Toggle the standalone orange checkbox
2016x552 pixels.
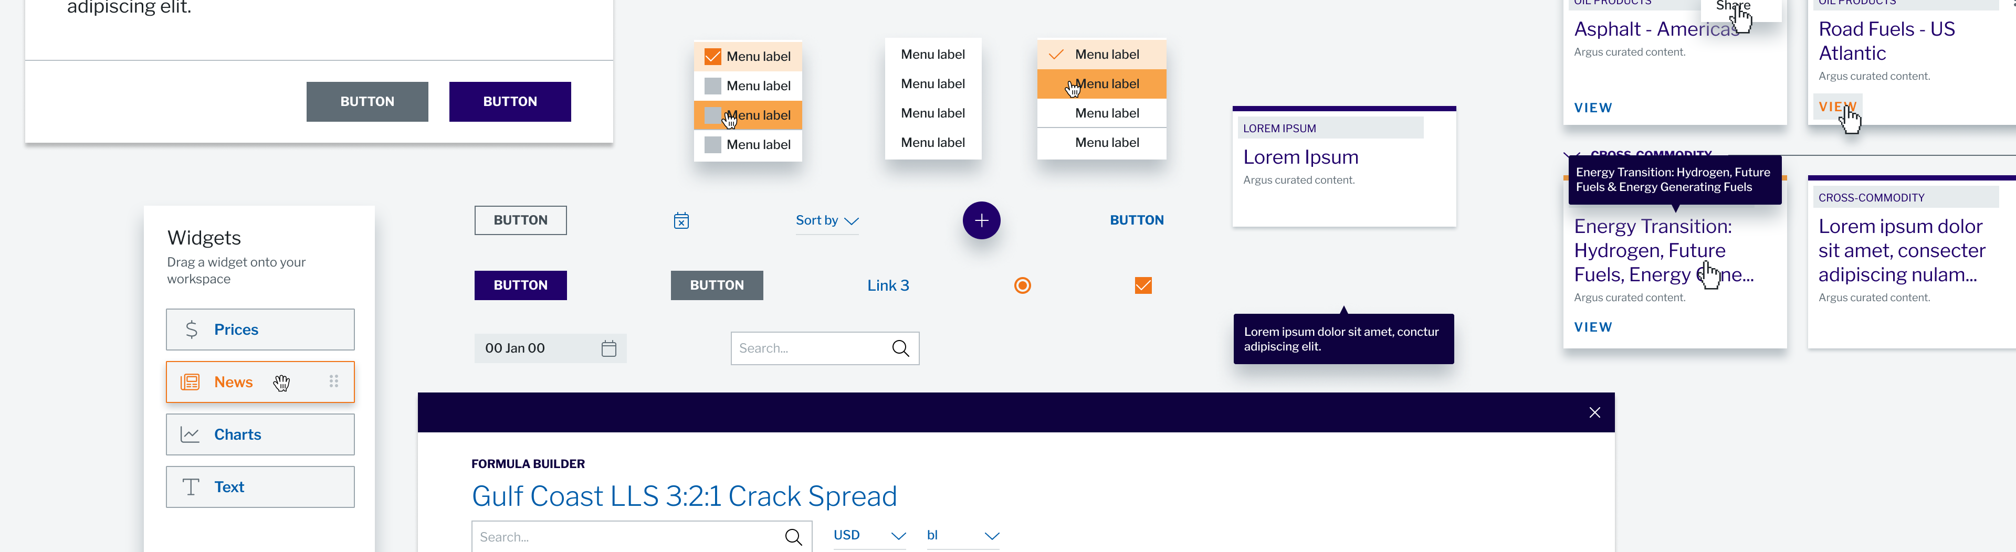(1142, 285)
